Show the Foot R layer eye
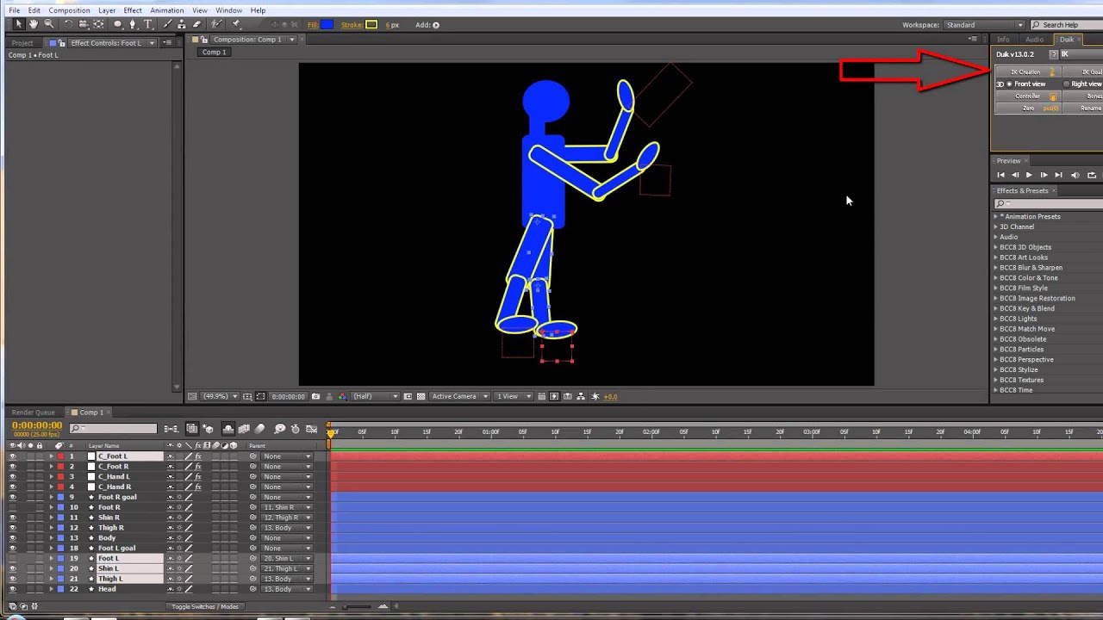This screenshot has height=620, width=1103. (12, 507)
